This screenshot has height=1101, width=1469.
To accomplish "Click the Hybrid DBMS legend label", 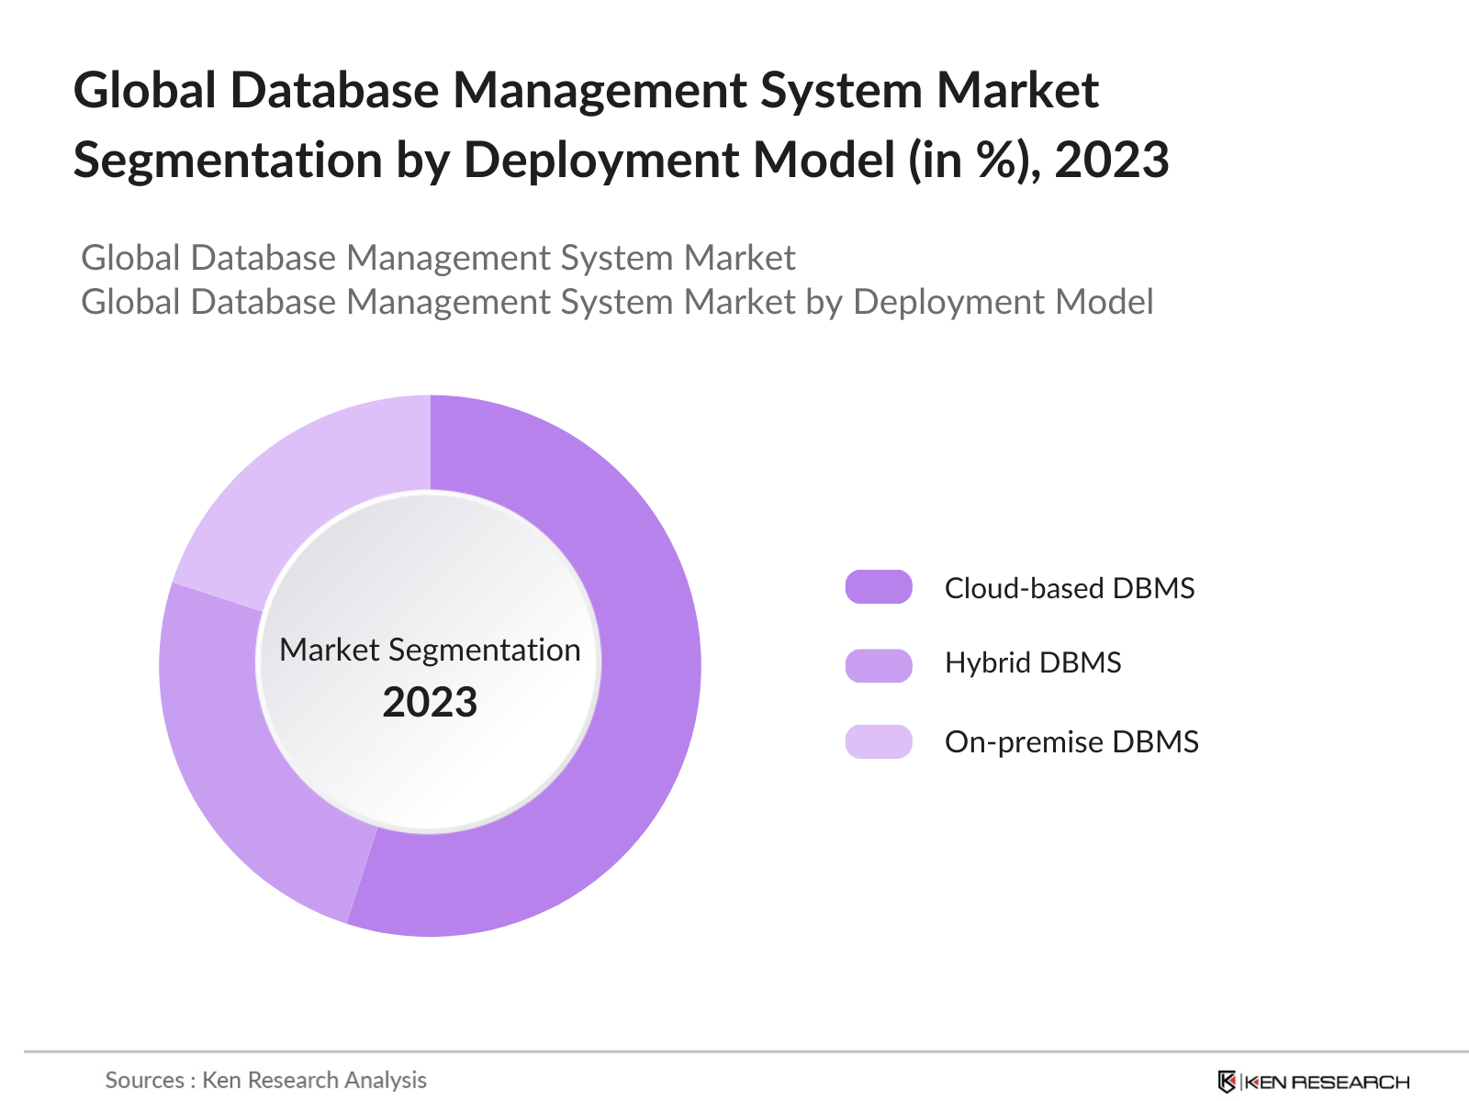I will point(1032,662).
